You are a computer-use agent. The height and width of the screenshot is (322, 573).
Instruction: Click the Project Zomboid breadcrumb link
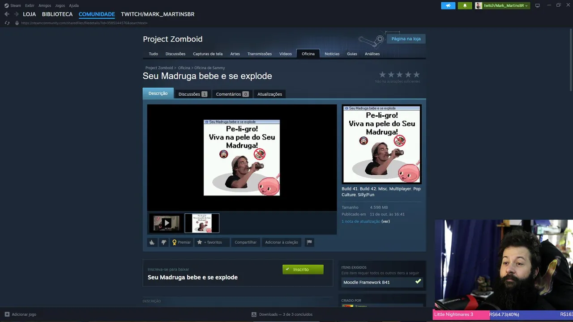[x=159, y=68]
